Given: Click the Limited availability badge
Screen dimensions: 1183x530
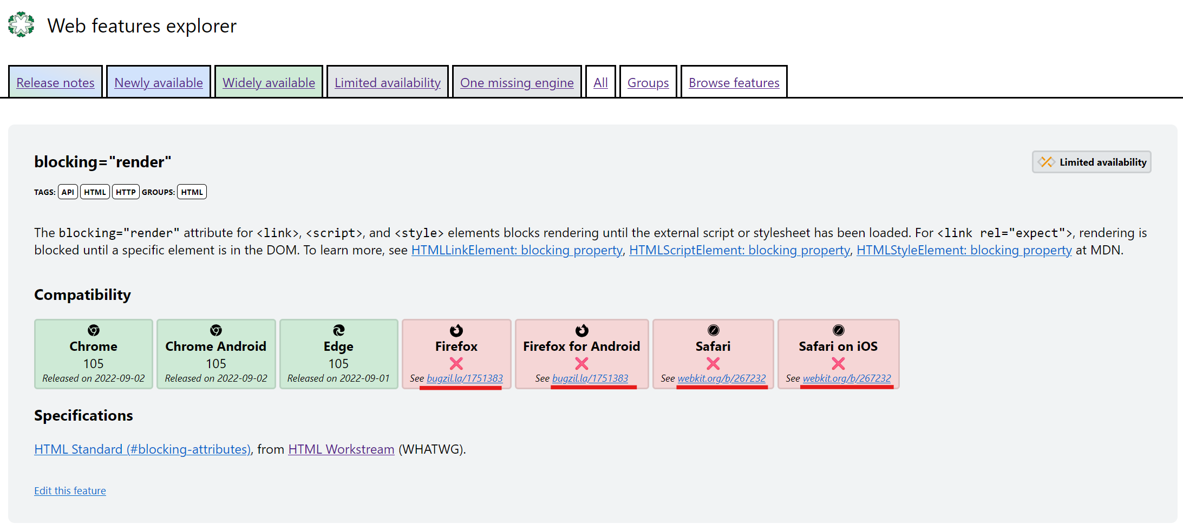Looking at the screenshot, I should click(x=1091, y=161).
